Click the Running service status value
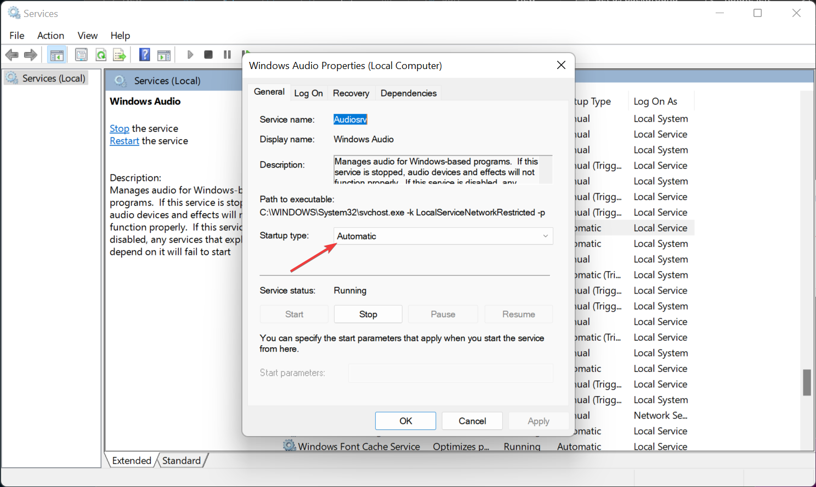The height and width of the screenshot is (487, 816). point(350,290)
